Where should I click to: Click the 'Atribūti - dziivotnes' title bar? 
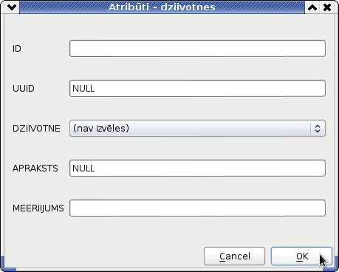pos(162,7)
